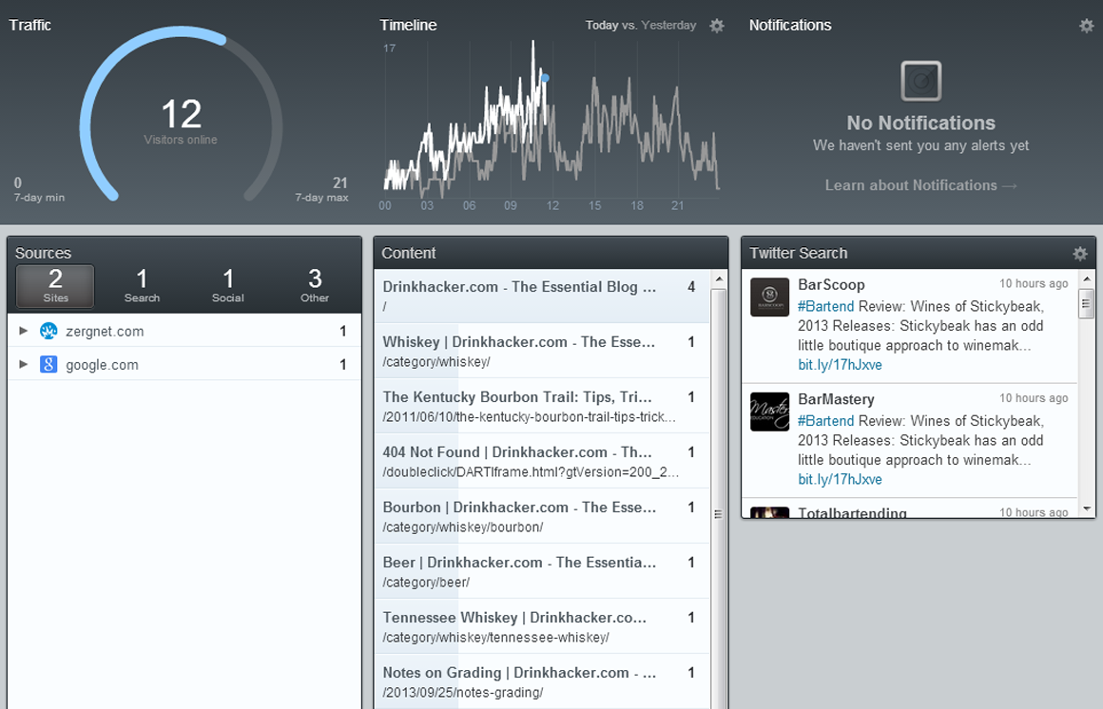Switch to the Search sources tab

point(142,285)
